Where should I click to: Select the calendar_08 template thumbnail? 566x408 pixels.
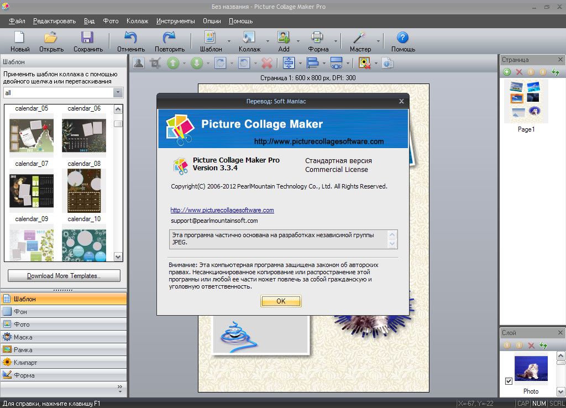(84, 190)
